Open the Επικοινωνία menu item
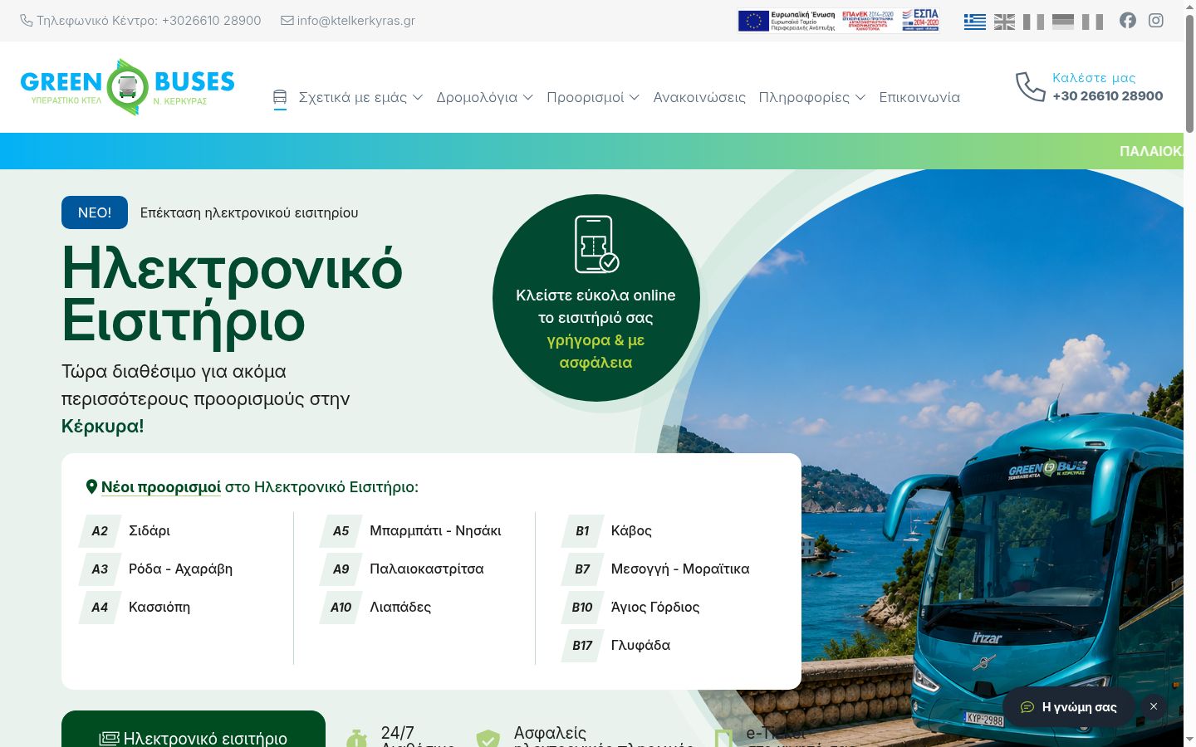Image resolution: width=1196 pixels, height=747 pixels. (919, 97)
